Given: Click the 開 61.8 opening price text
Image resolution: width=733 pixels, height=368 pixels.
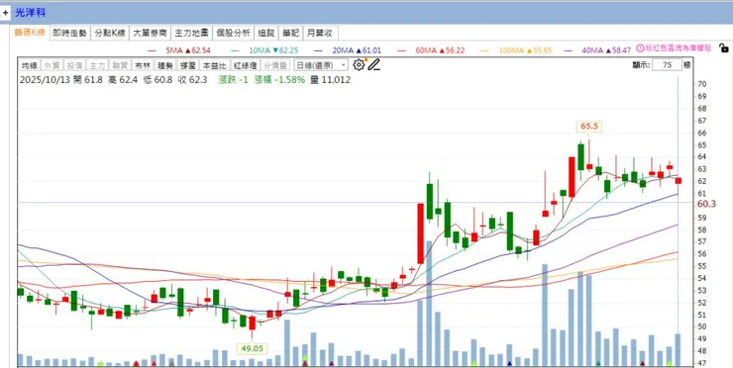Looking at the screenshot, I should pos(87,80).
